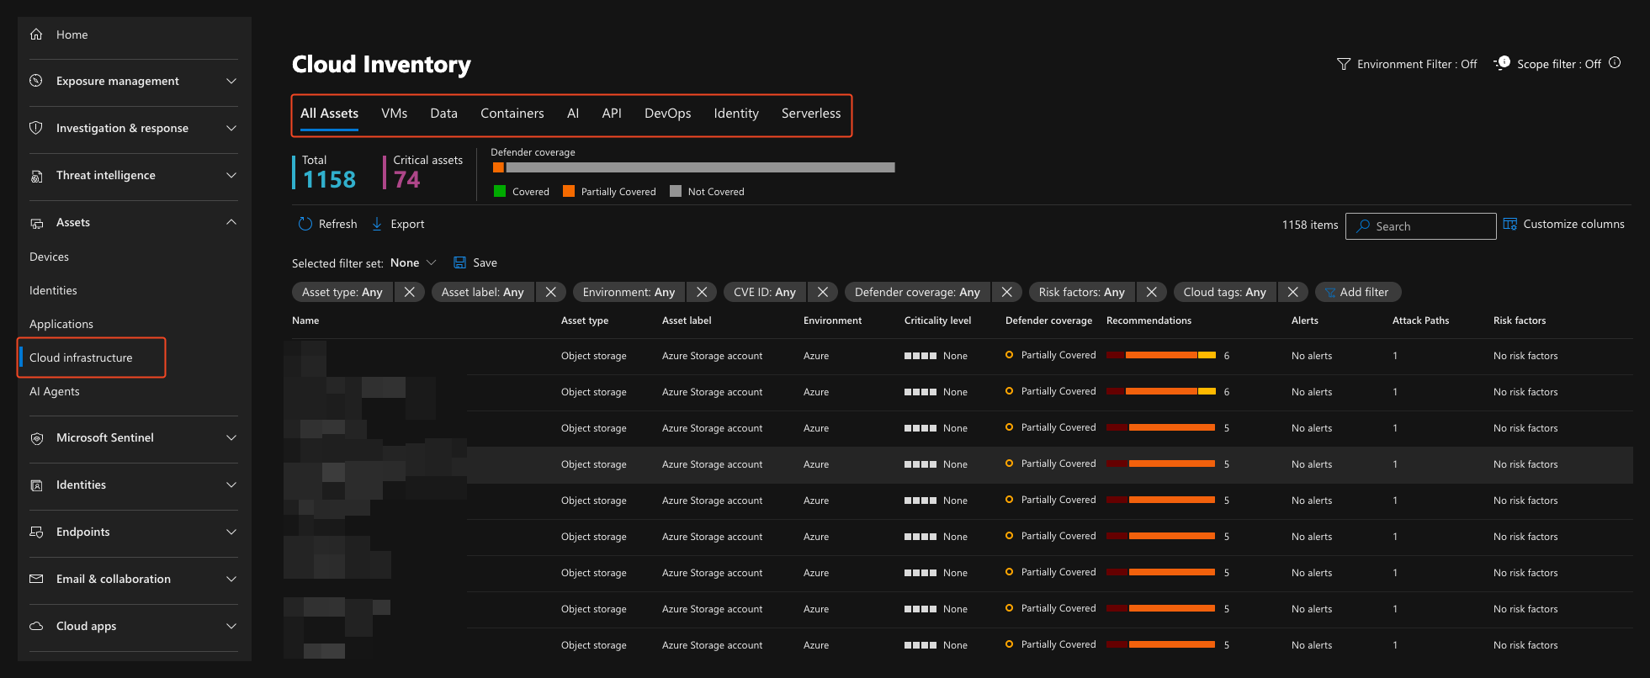Click the Refresh icon in toolbar
The height and width of the screenshot is (678, 1650).
[x=305, y=224]
